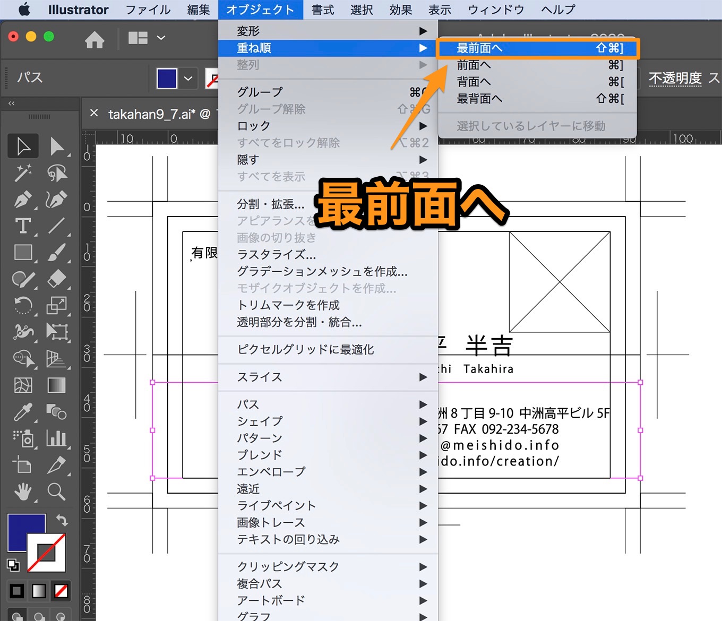Viewport: 722px width, 621px height.
Task: Select the Slice tool
Action: pyautogui.click(x=57, y=465)
